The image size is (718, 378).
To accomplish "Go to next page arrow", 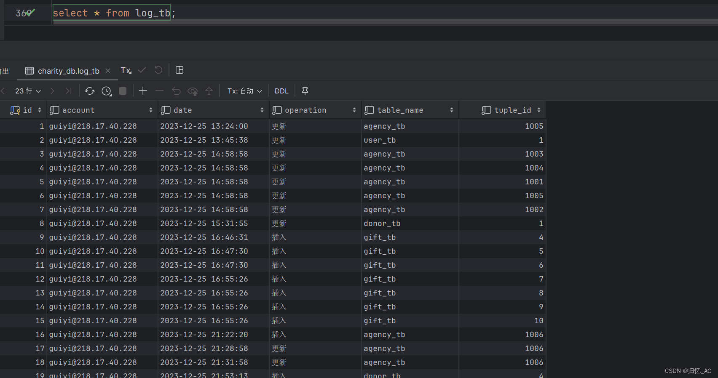I will pos(52,91).
